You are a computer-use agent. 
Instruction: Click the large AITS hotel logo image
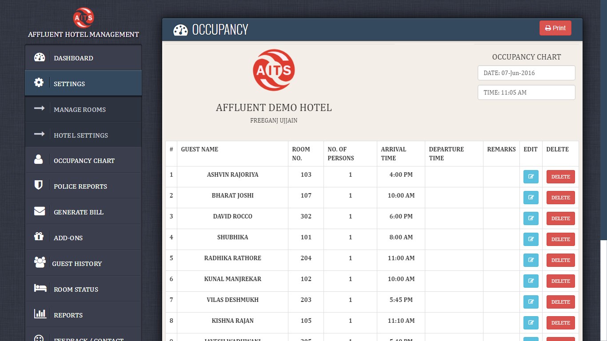click(x=274, y=70)
